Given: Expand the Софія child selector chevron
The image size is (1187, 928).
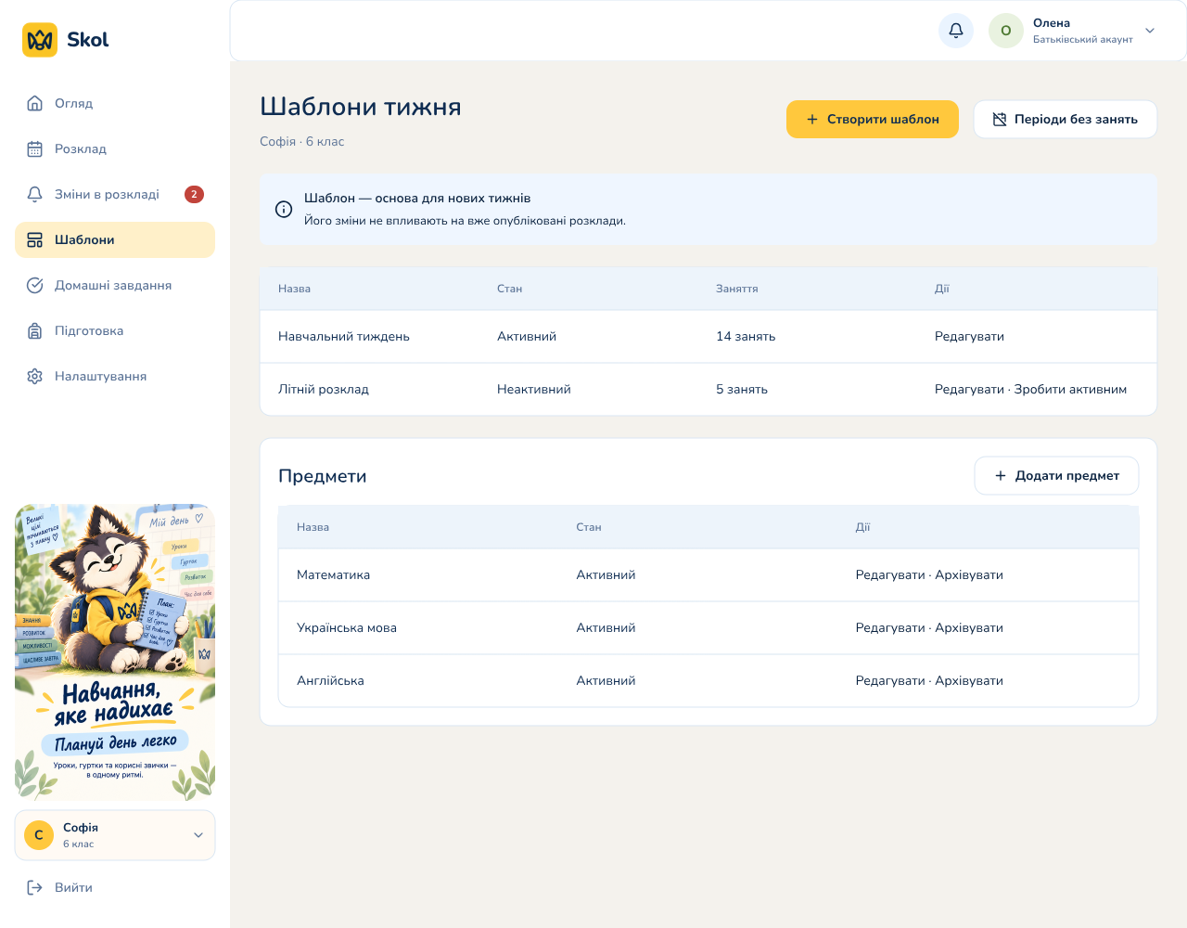Looking at the screenshot, I should (198, 835).
